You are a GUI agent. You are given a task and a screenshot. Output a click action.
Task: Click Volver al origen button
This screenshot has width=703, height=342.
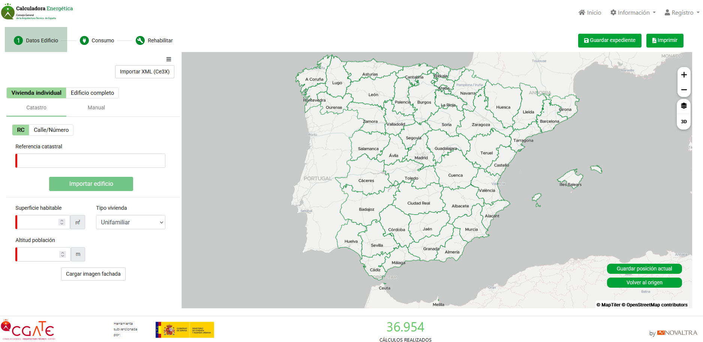click(x=645, y=282)
